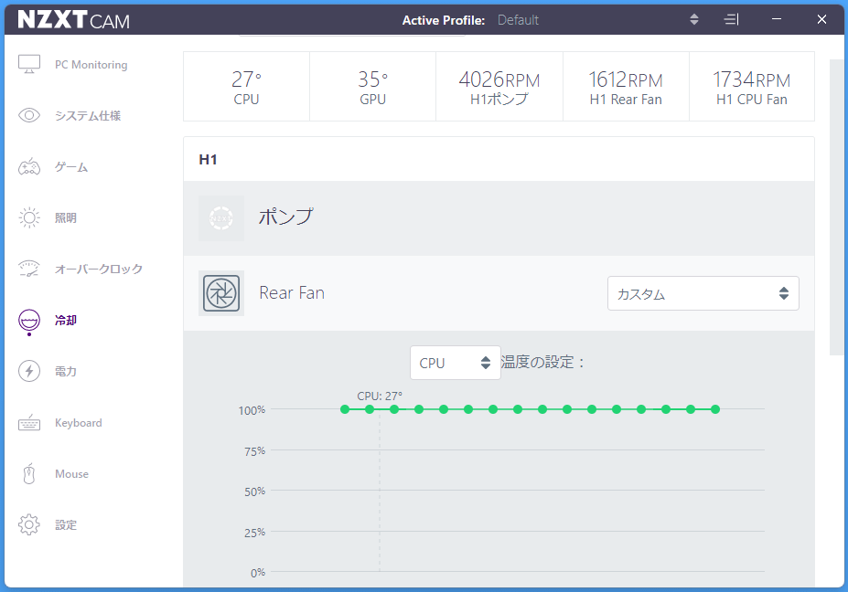Expand the ポンプ row
The height and width of the screenshot is (592, 848).
[x=499, y=218]
